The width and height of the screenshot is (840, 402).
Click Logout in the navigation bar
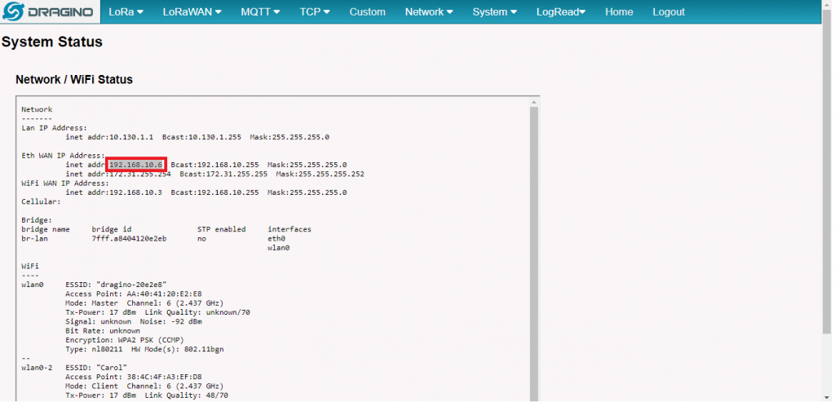tap(669, 12)
